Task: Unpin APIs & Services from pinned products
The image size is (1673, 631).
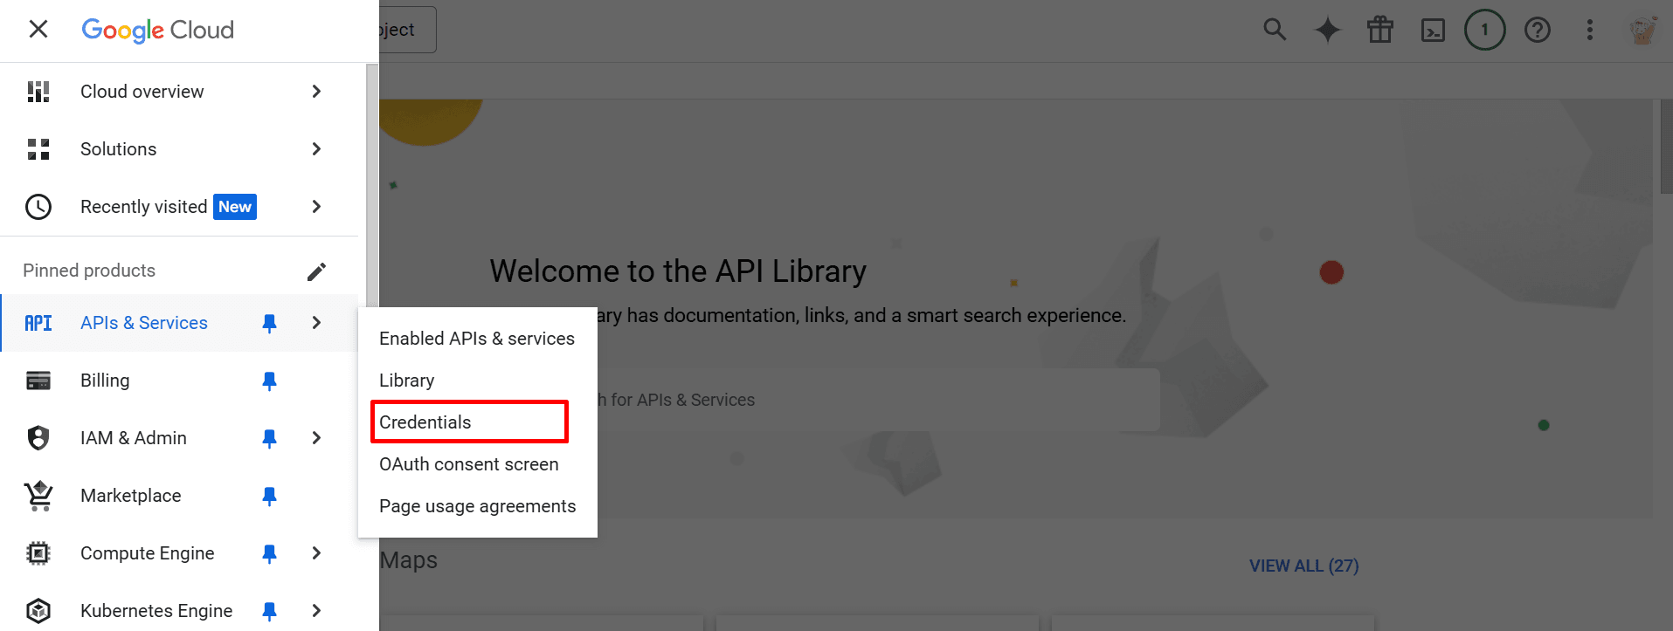Action: (x=270, y=324)
